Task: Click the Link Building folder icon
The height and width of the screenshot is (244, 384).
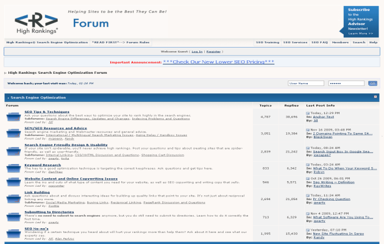Action: pyautogui.click(x=13, y=199)
